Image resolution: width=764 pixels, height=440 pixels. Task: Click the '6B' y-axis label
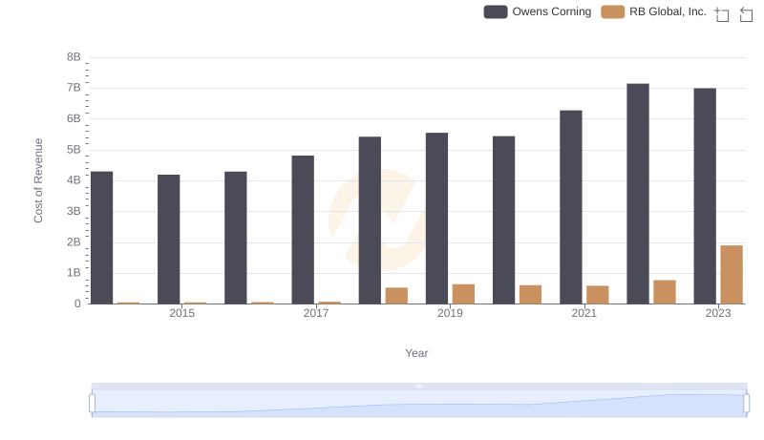74,118
